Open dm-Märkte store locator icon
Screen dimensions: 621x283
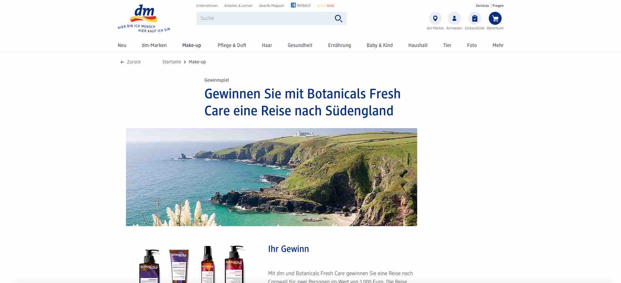(x=435, y=18)
